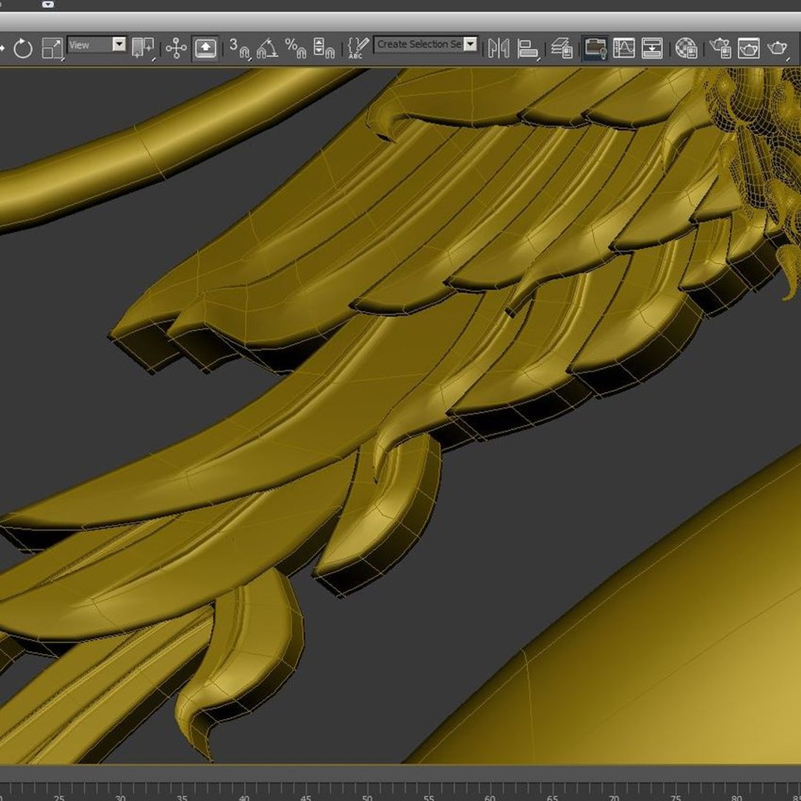Click the Align tool icon
This screenshot has height=801, width=801.
pyautogui.click(x=528, y=48)
